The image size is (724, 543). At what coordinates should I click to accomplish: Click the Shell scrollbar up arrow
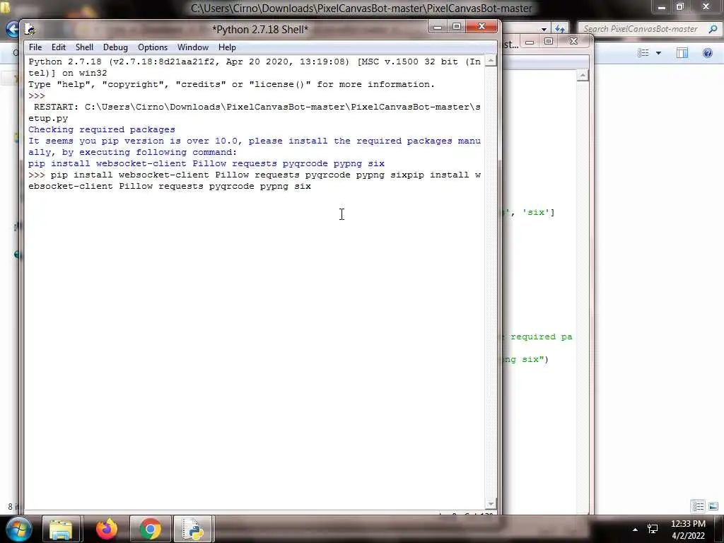pyautogui.click(x=491, y=61)
